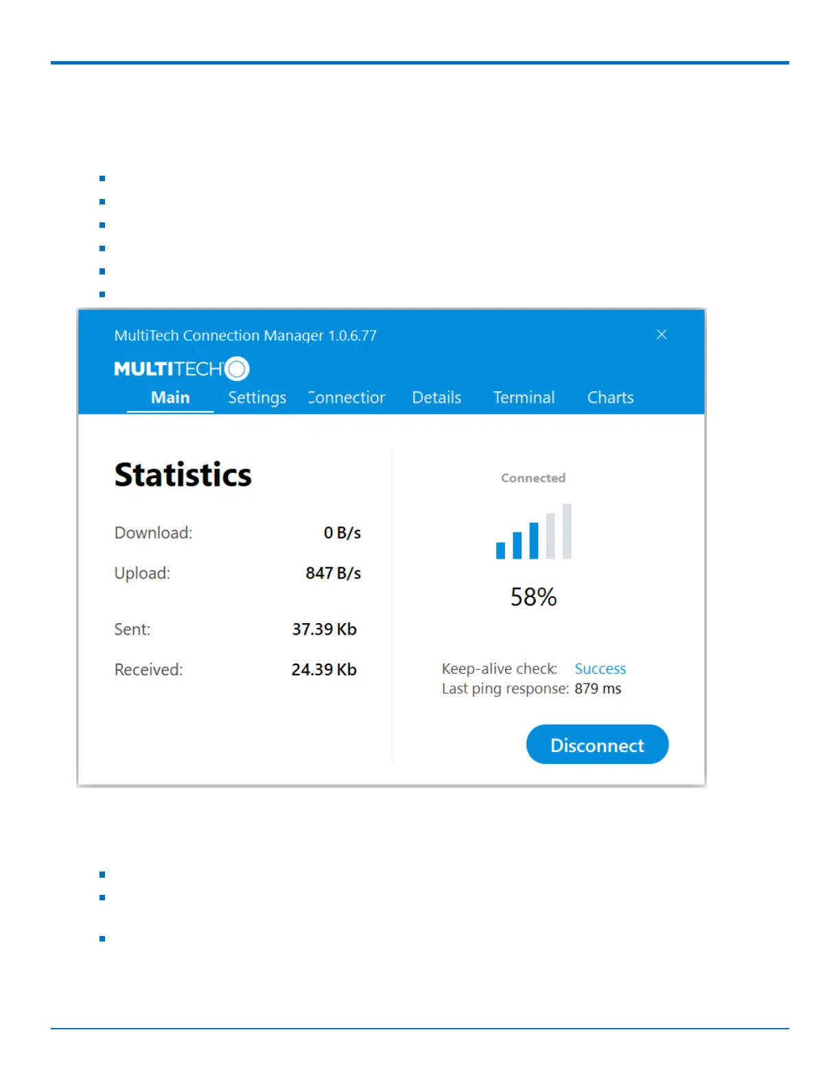840x1087 pixels.
Task: Click the Connected status label
Action: [533, 478]
